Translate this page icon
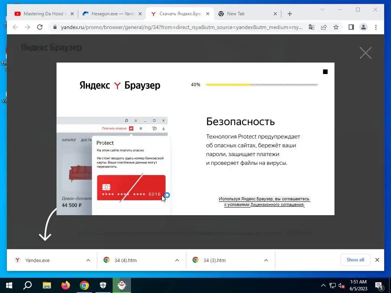 point(312,27)
